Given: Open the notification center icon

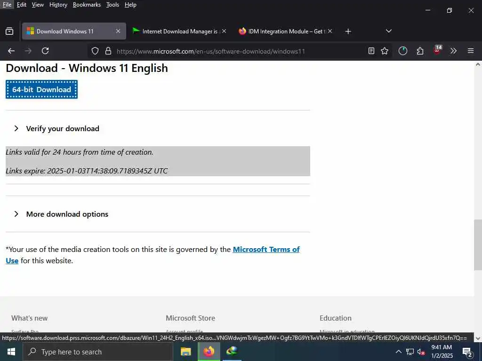Looking at the screenshot, I should (x=467, y=352).
